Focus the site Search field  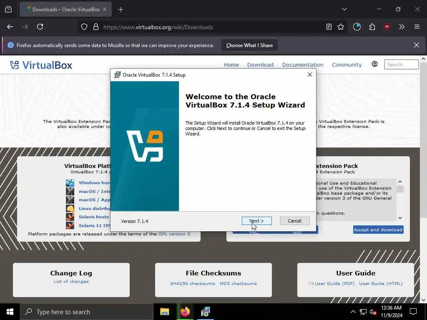pos(402,65)
